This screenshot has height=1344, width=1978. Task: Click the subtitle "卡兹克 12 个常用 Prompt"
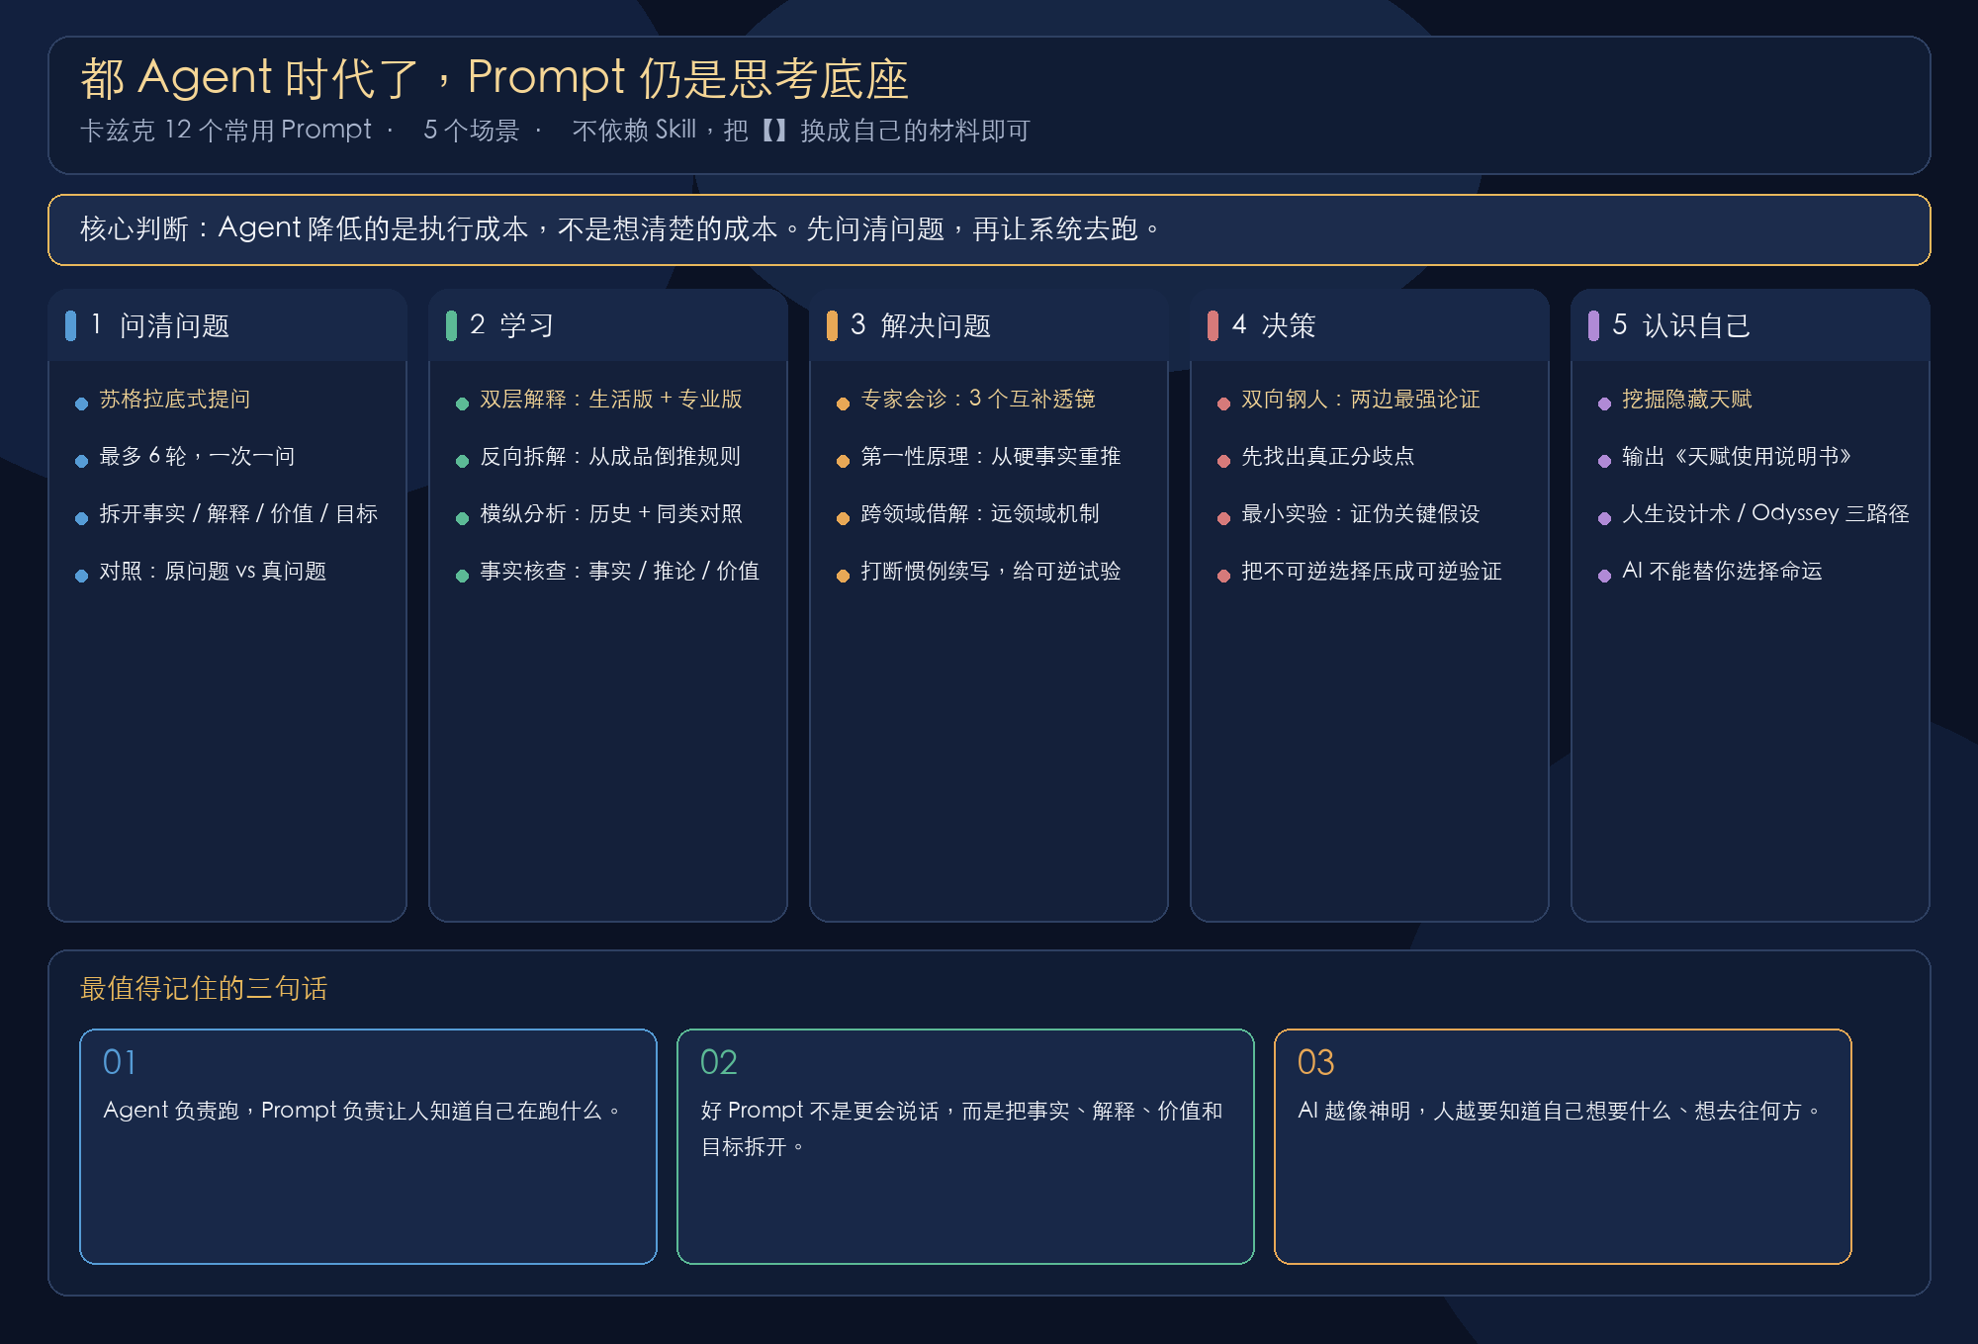coord(225,131)
